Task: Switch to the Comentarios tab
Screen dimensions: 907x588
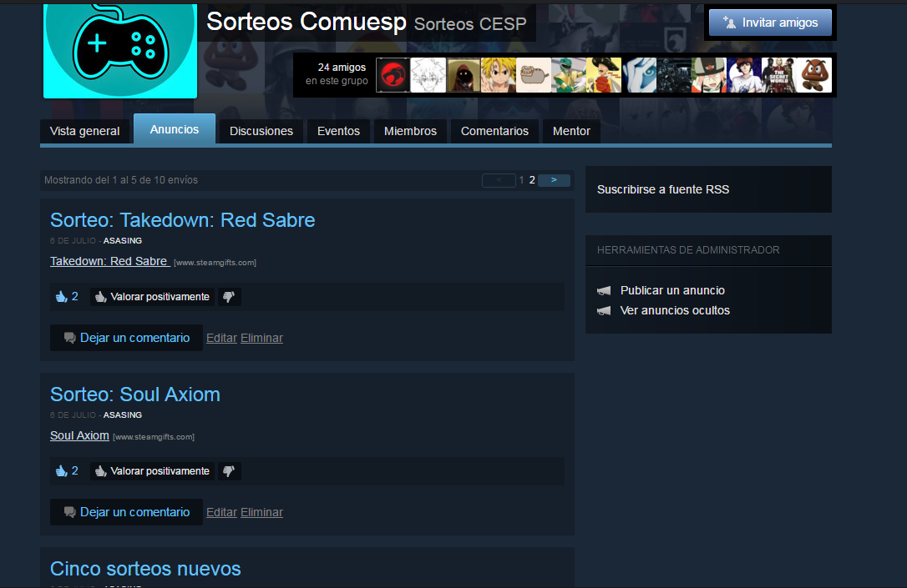Action: tap(494, 131)
